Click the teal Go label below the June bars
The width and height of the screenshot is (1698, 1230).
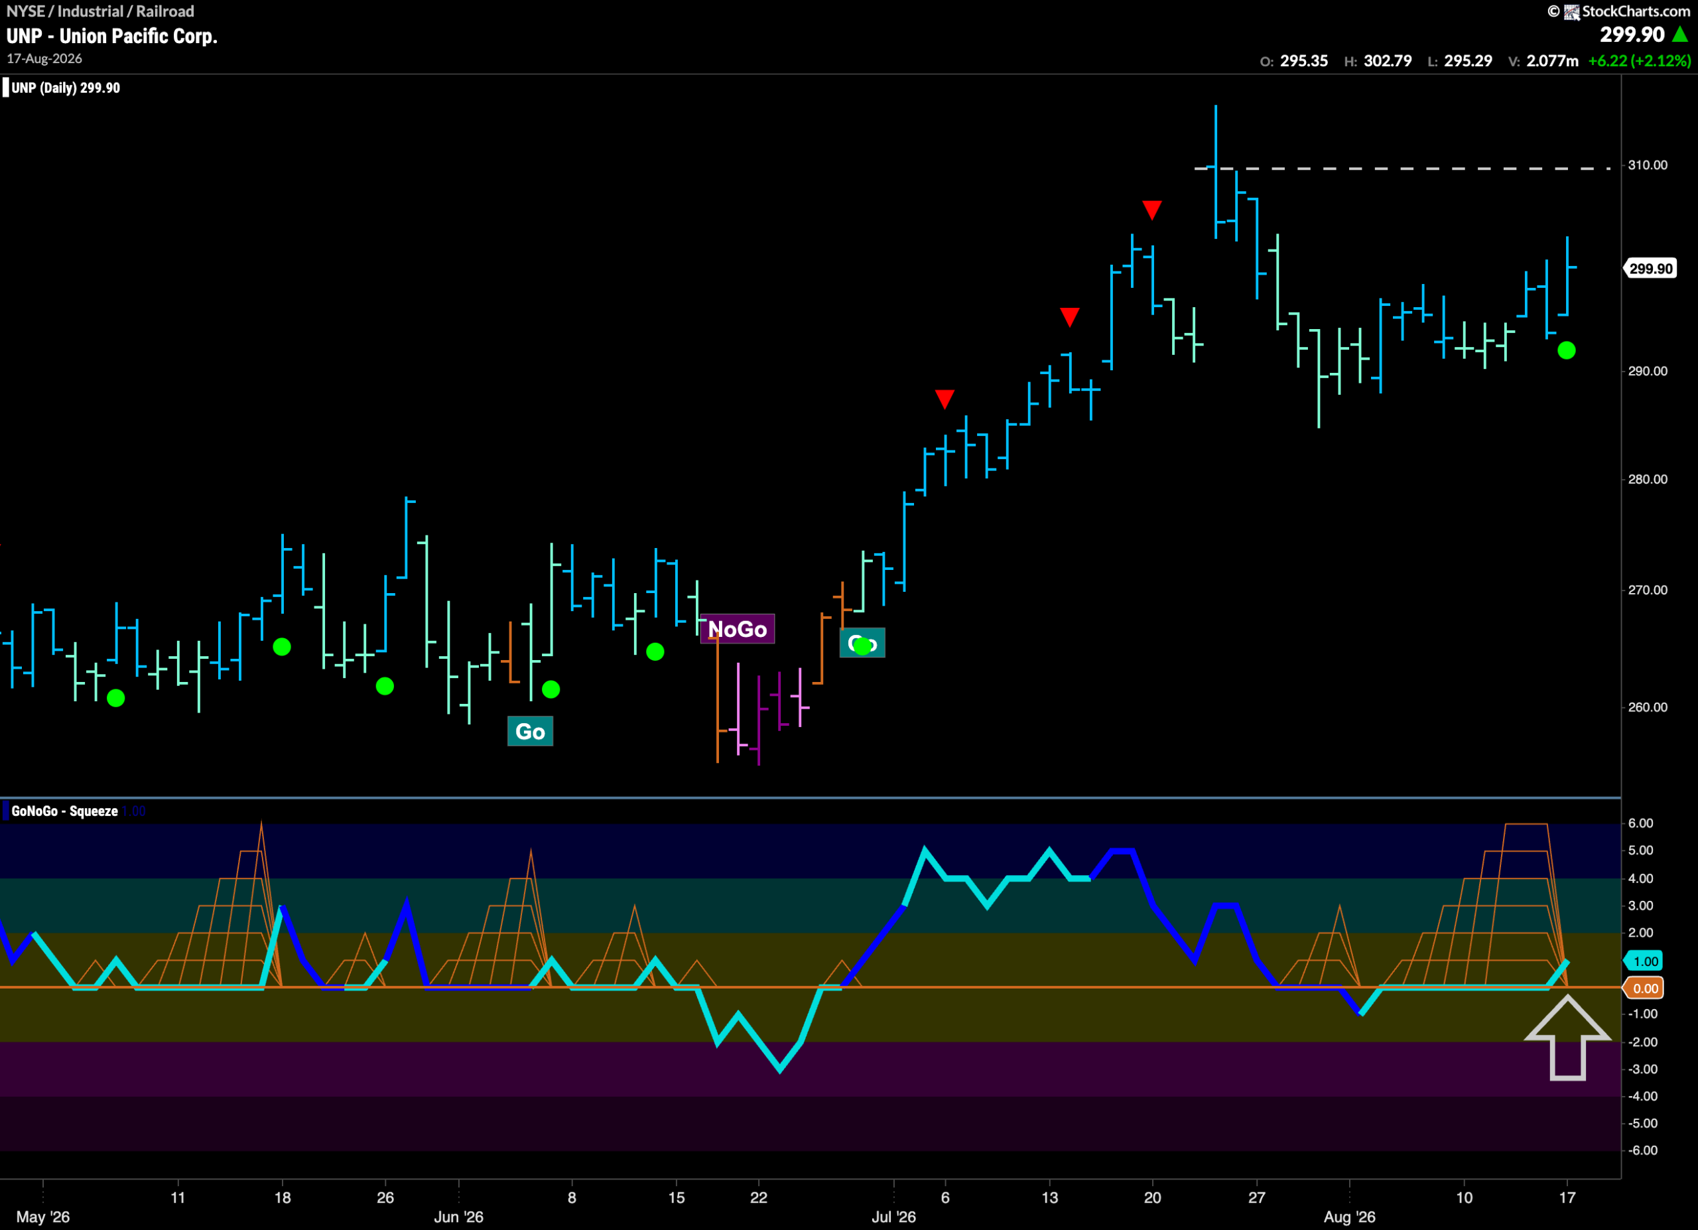530,731
